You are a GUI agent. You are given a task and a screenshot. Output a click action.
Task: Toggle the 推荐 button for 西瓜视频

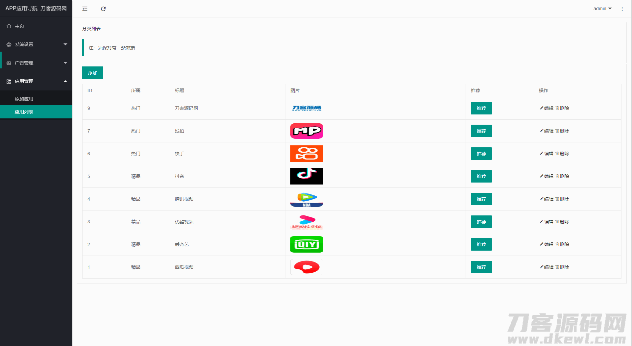pos(481,267)
